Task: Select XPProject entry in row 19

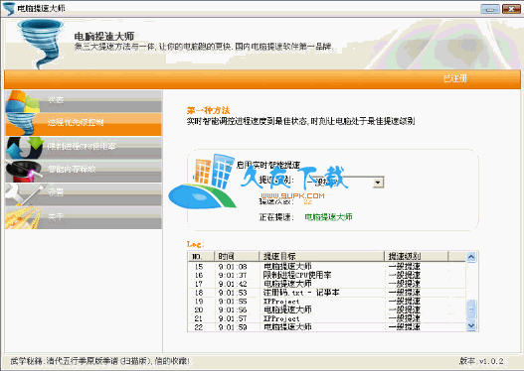Action: click(281, 302)
